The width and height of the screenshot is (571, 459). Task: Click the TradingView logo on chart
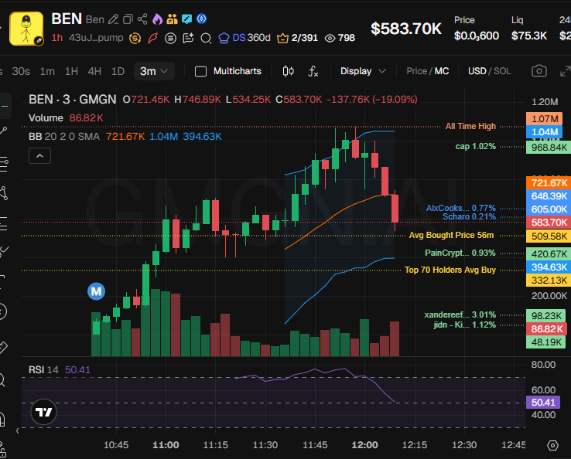tap(43, 412)
